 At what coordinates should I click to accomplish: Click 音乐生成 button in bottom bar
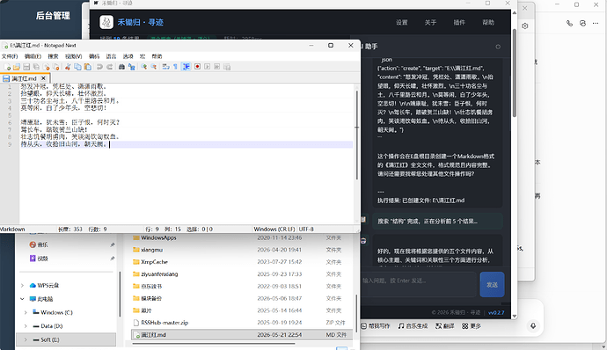(413, 326)
